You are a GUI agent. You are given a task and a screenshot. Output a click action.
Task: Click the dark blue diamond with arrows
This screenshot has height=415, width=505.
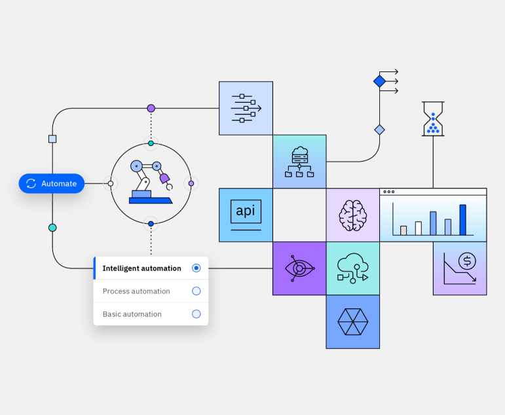(x=380, y=81)
